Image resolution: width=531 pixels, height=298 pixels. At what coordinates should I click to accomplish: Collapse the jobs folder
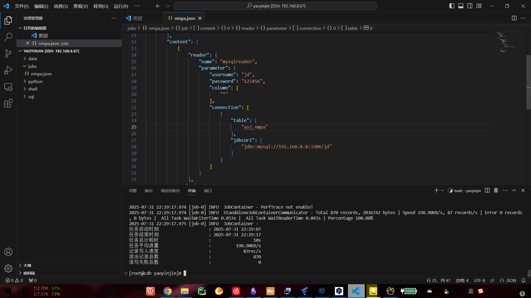click(32, 66)
